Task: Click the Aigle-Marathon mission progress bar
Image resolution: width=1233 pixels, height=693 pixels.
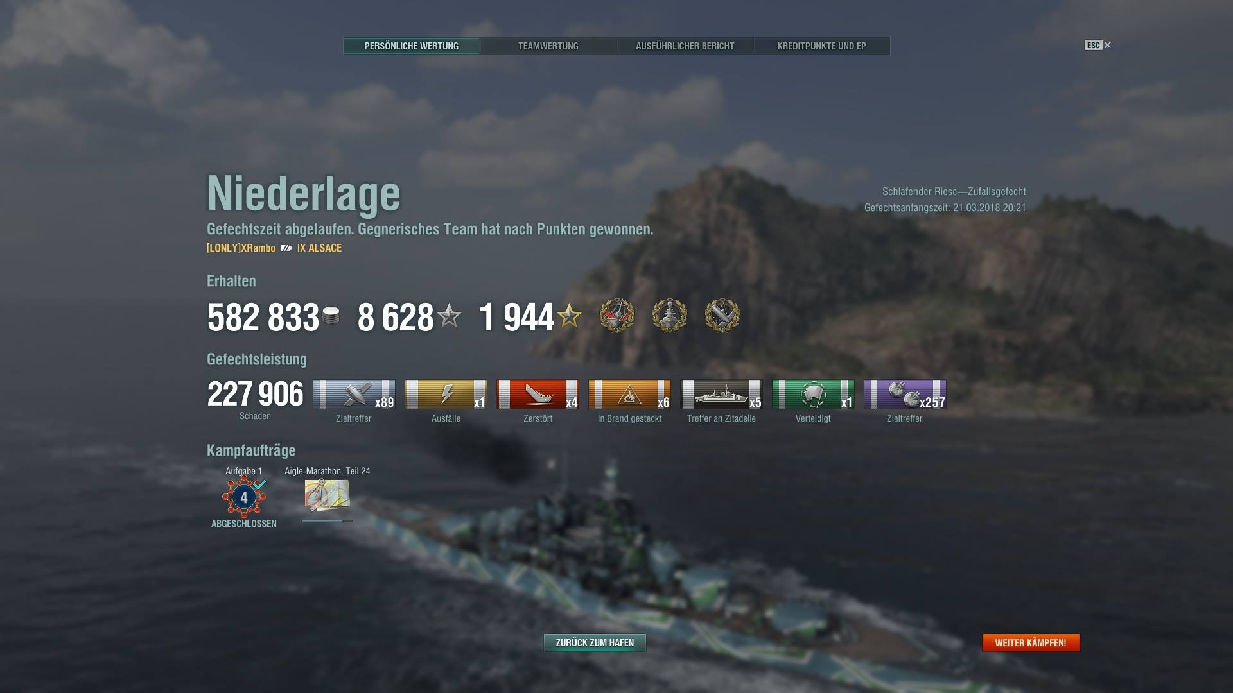Action: (x=328, y=521)
